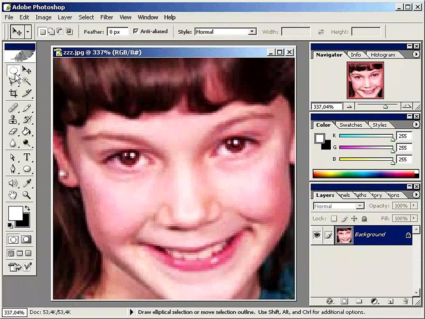Open the File menu
The width and height of the screenshot is (425, 319).
[x=9, y=17]
